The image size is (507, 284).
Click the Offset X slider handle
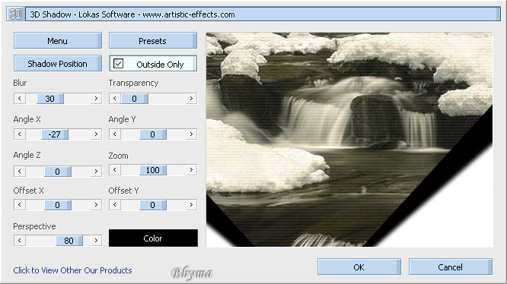pyautogui.click(x=58, y=205)
